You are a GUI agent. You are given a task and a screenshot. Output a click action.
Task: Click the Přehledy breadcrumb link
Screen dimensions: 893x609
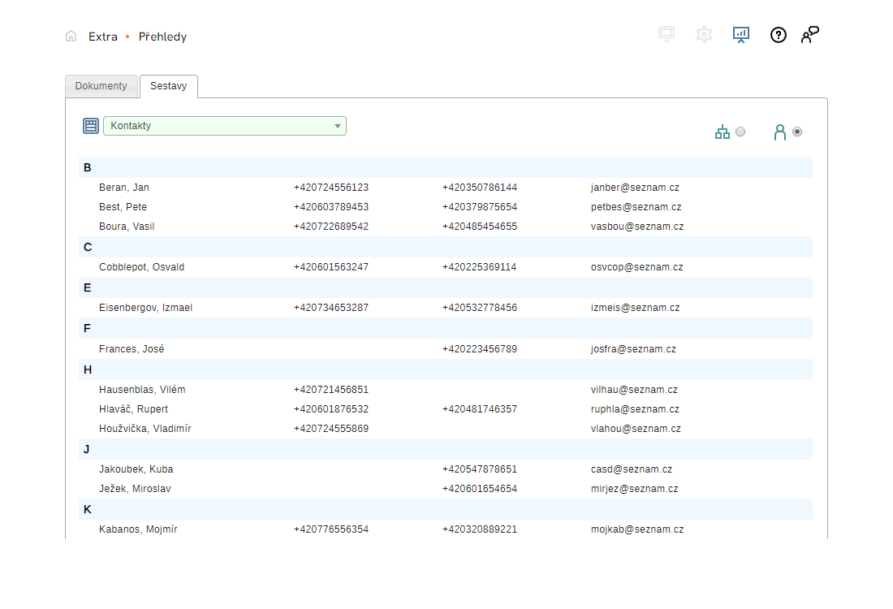pyautogui.click(x=162, y=37)
